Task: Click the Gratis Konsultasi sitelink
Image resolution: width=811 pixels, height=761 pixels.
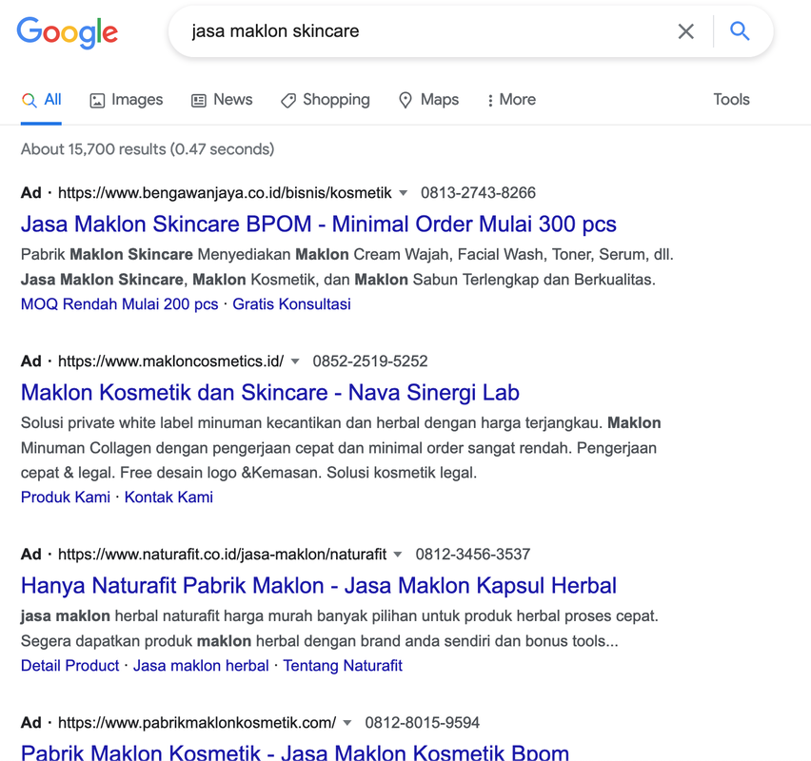Action: 291,304
